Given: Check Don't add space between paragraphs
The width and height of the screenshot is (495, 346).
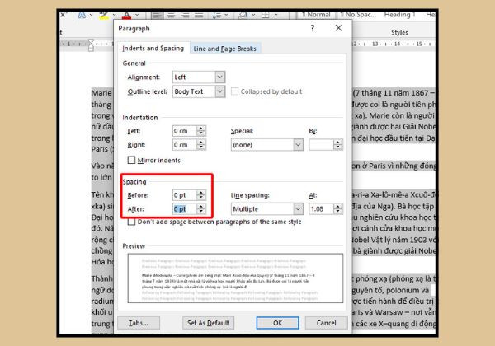Looking at the screenshot, I should click(x=131, y=222).
